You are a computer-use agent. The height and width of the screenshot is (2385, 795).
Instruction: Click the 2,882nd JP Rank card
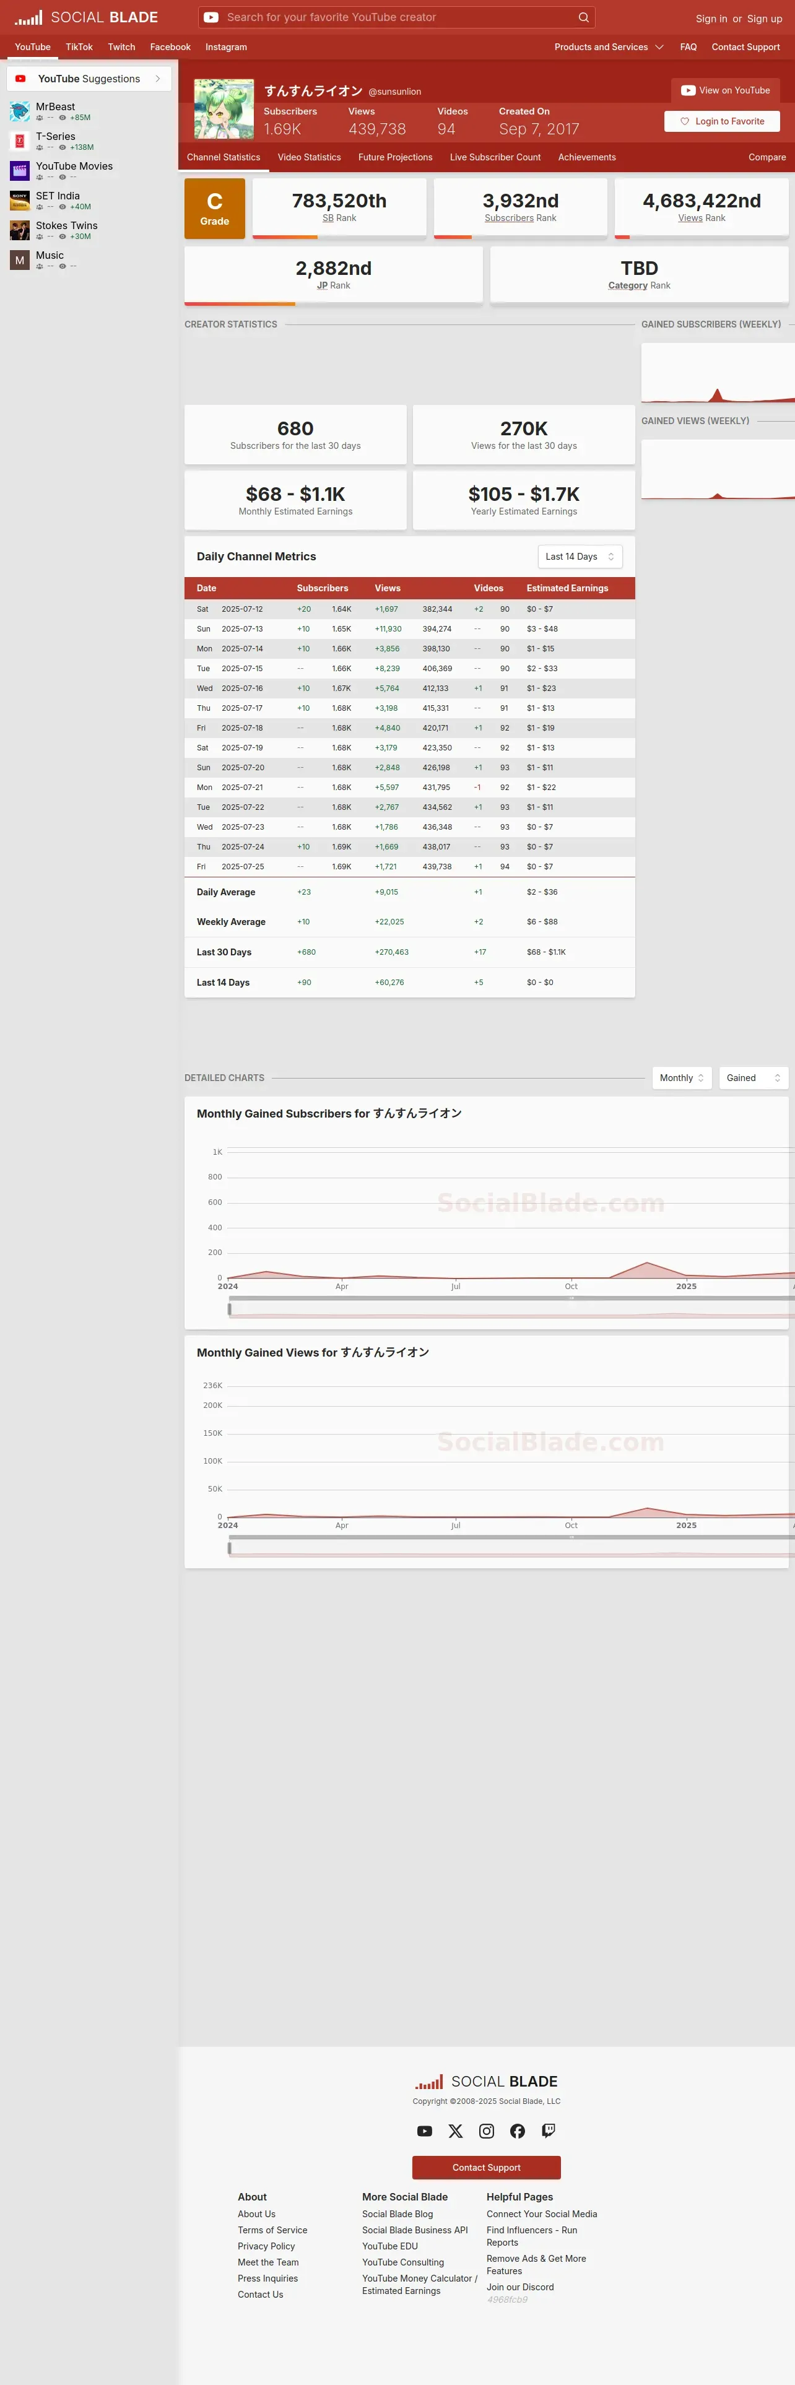(333, 276)
